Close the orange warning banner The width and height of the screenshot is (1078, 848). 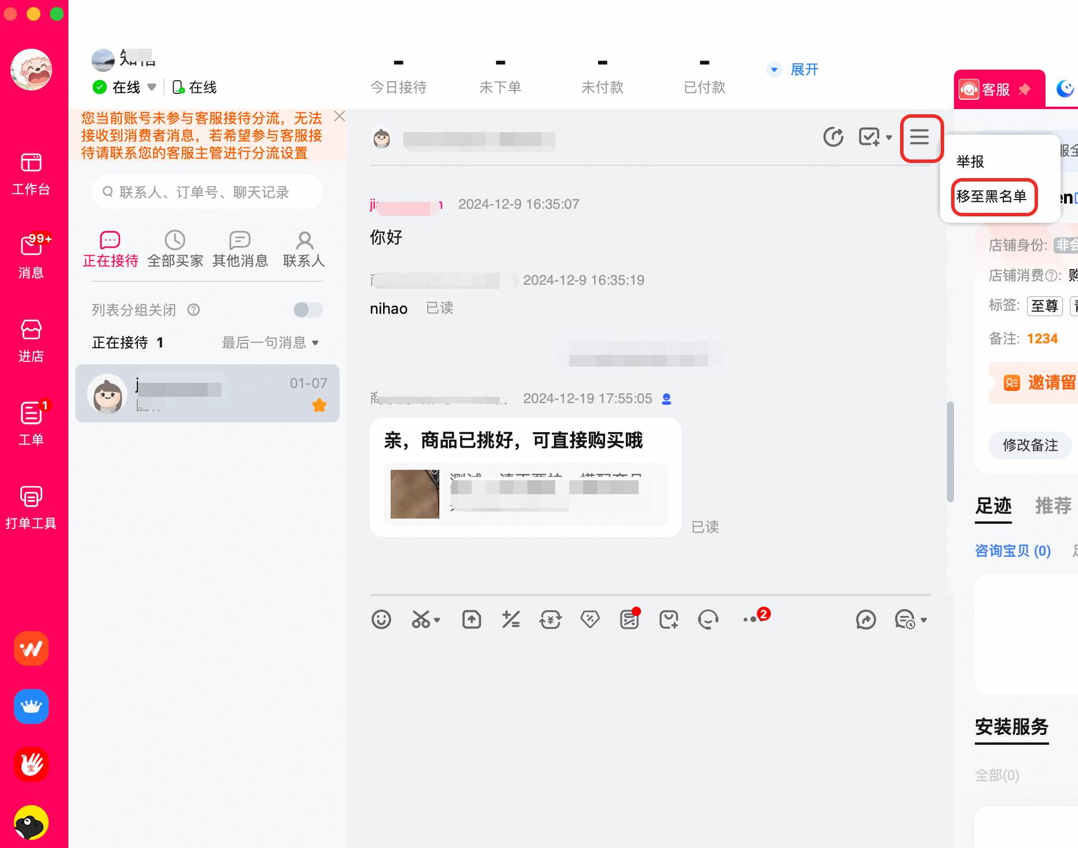click(x=340, y=116)
